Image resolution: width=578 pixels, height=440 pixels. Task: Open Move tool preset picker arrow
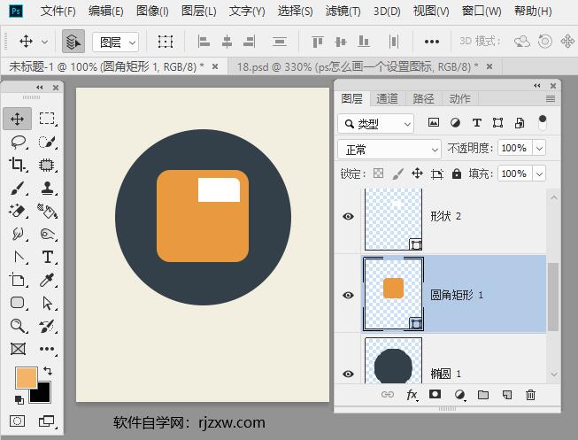(44, 42)
